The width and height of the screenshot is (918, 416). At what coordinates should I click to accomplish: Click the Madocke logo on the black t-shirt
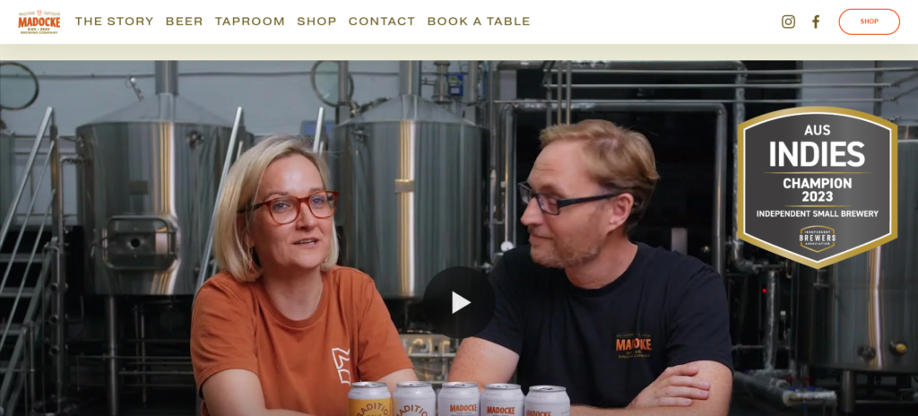(x=634, y=346)
